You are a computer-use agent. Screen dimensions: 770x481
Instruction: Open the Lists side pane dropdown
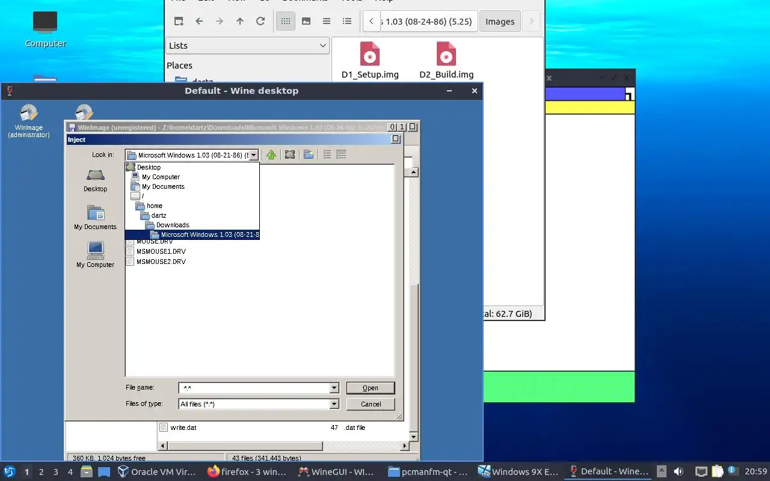(248, 45)
